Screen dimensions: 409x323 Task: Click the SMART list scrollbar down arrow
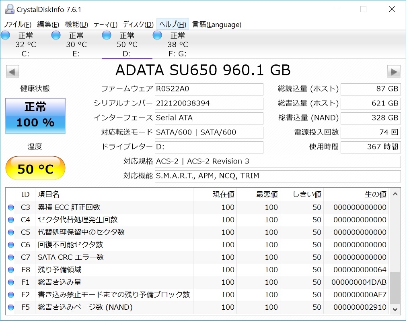tap(395, 309)
